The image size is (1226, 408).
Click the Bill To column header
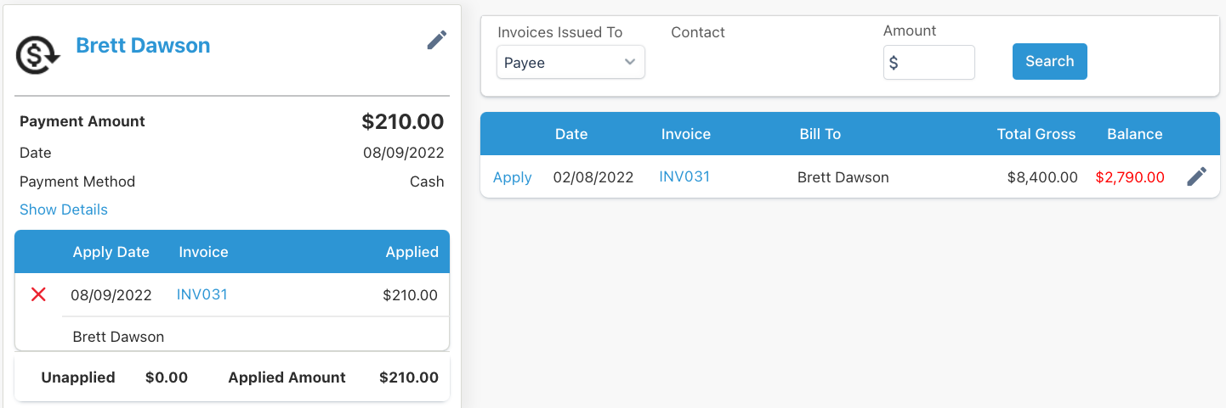820,134
